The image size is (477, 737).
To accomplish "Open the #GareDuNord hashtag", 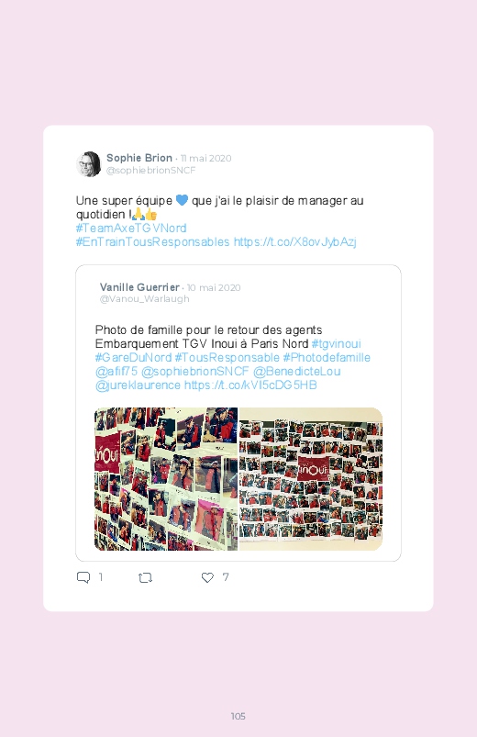I will pyautogui.click(x=133, y=357).
